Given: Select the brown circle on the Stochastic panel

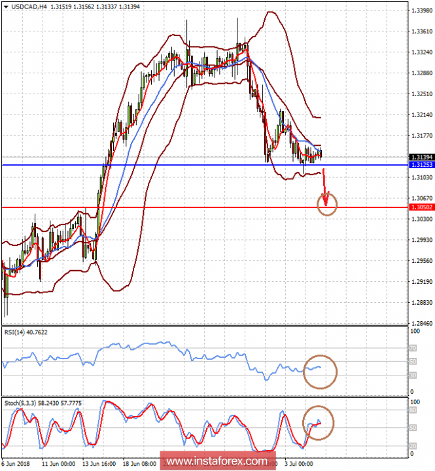Looking at the screenshot, I should pos(318,423).
